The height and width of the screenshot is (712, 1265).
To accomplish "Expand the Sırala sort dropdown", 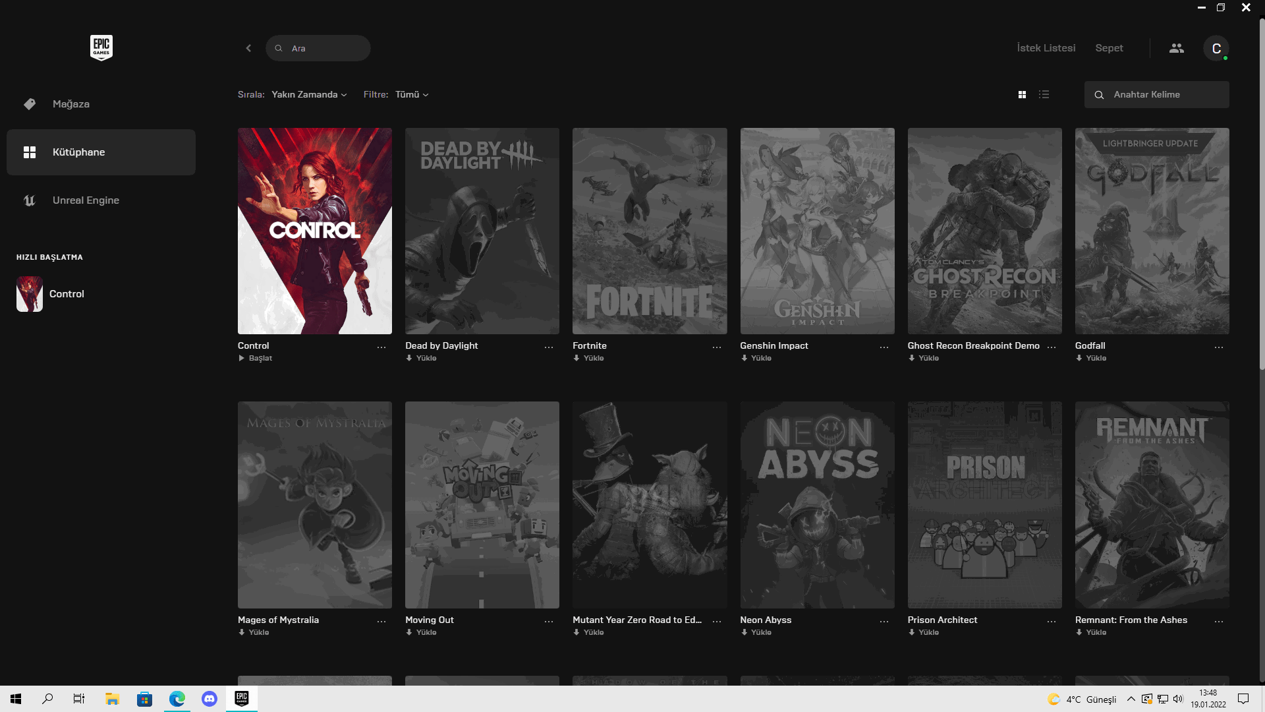I will coord(309,95).
